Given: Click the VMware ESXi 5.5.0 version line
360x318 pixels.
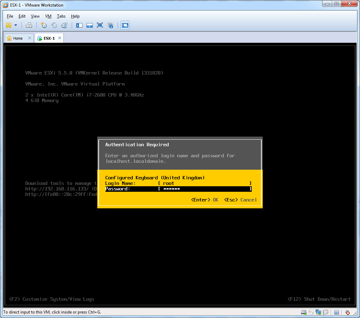Looking at the screenshot, I should pyautogui.click(x=94, y=73).
